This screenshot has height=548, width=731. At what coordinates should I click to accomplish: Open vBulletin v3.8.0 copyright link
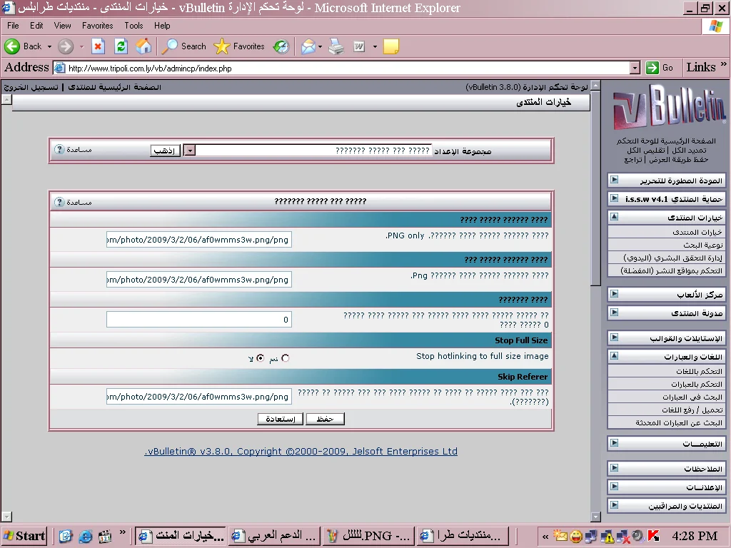click(x=301, y=451)
